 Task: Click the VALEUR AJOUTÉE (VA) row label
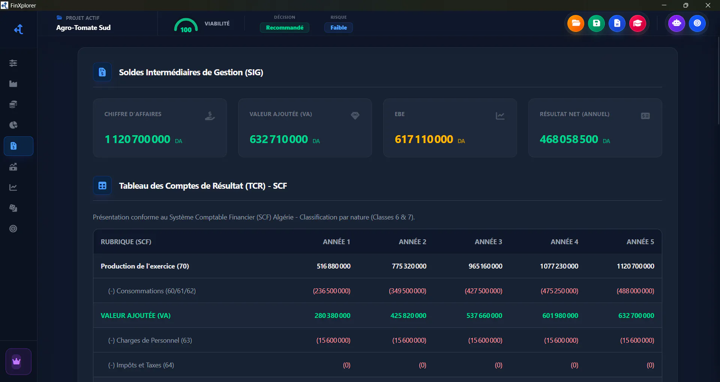[135, 316]
